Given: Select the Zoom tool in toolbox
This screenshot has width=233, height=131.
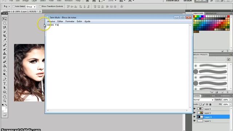Looking at the screenshot, I should (5, 101).
